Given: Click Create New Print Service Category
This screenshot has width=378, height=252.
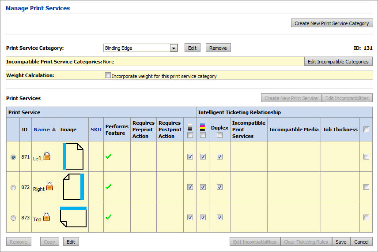Looking at the screenshot, I should [x=332, y=23].
